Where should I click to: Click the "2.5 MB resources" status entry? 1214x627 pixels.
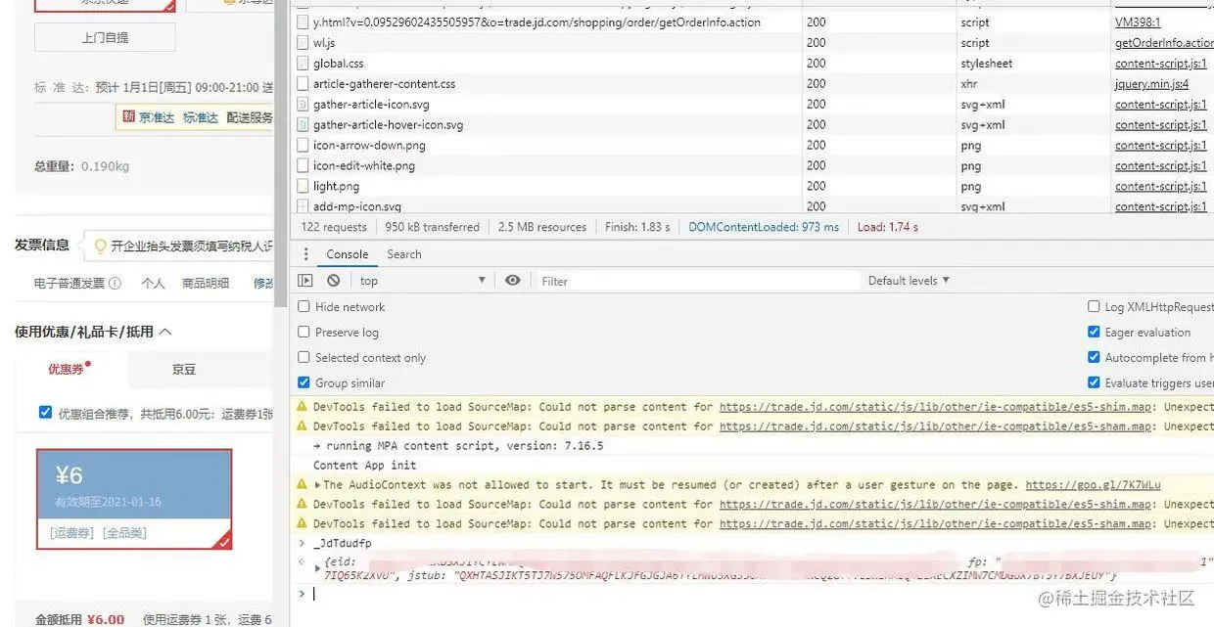(x=542, y=227)
